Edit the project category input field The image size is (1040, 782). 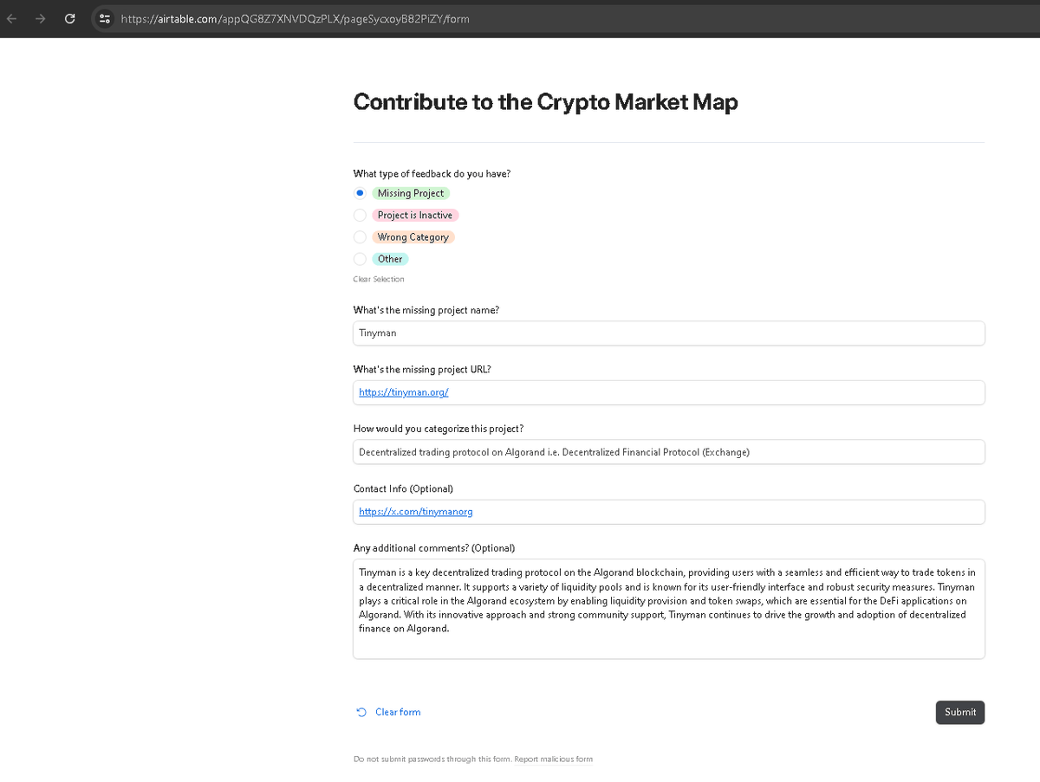point(669,451)
